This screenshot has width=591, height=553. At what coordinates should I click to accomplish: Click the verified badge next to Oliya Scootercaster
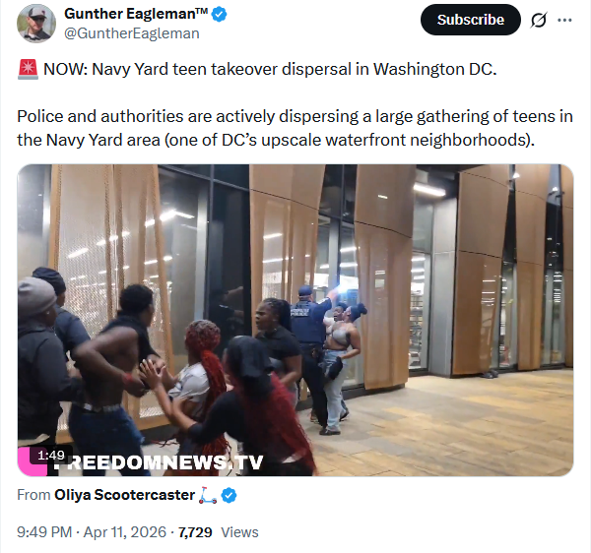229,495
